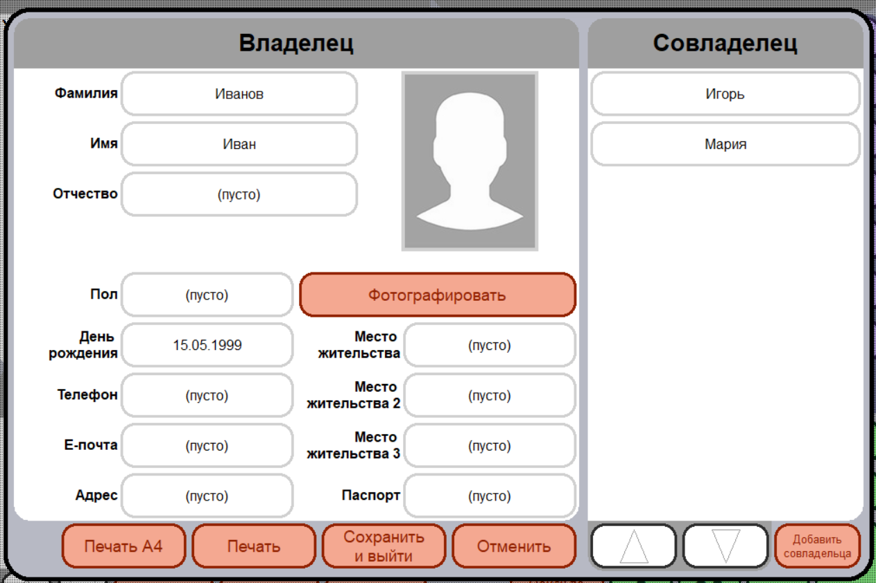This screenshot has height=583, width=876.
Task: Click the Паспорт field
Action: point(490,496)
